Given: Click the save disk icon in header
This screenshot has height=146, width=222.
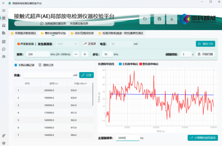Looking at the screenshot, I should pyautogui.click(x=159, y=19).
